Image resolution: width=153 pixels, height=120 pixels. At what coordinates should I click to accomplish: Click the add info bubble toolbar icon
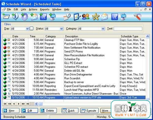click(x=15, y=16)
